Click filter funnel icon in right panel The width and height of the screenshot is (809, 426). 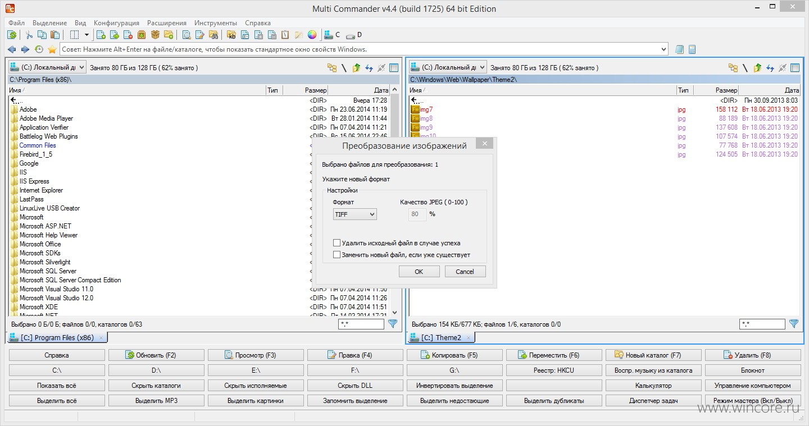coord(794,324)
